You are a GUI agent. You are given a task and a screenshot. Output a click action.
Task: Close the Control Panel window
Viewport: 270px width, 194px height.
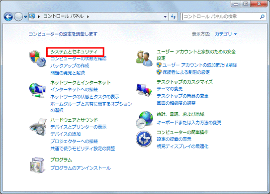(x=259, y=4)
